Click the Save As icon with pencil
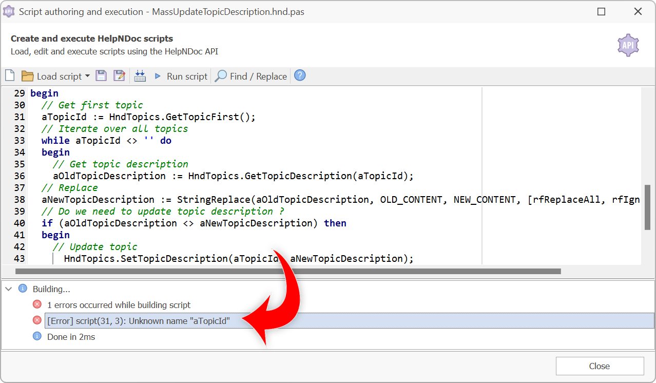The image size is (656, 383). click(x=119, y=76)
